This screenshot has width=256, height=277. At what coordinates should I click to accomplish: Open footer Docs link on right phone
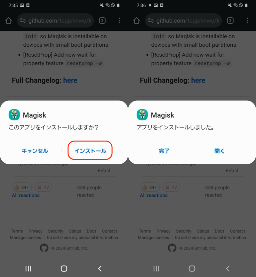click(x=220, y=231)
